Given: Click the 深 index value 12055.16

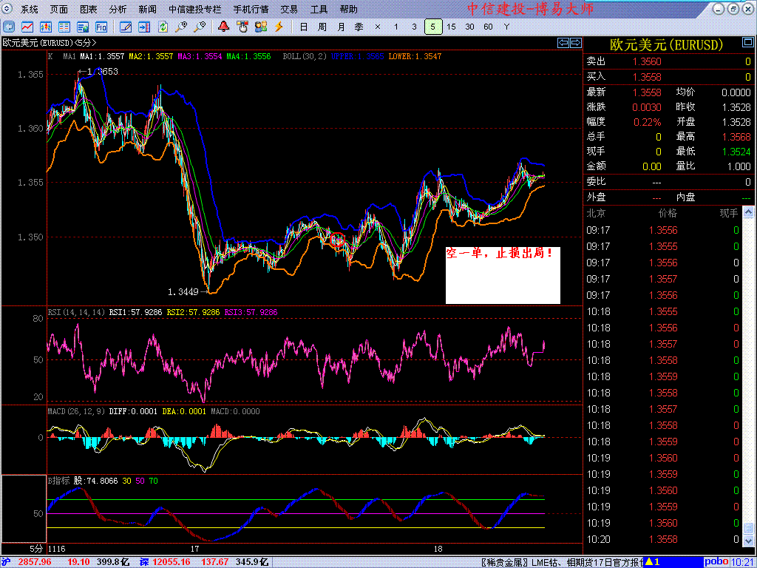Looking at the screenshot, I should tap(171, 562).
